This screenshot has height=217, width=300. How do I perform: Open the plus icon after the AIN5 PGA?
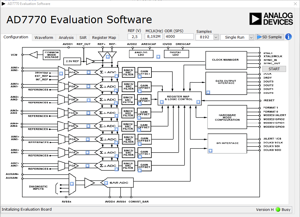(88, 139)
